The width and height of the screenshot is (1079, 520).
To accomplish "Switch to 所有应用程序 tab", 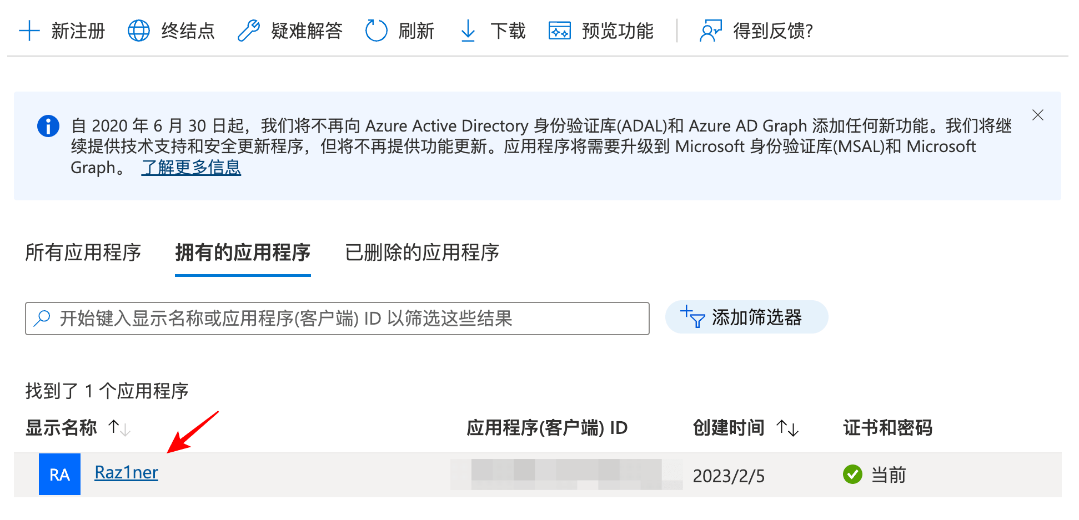I will coord(83,253).
